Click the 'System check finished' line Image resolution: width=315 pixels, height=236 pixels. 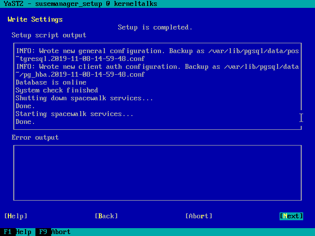point(57,90)
